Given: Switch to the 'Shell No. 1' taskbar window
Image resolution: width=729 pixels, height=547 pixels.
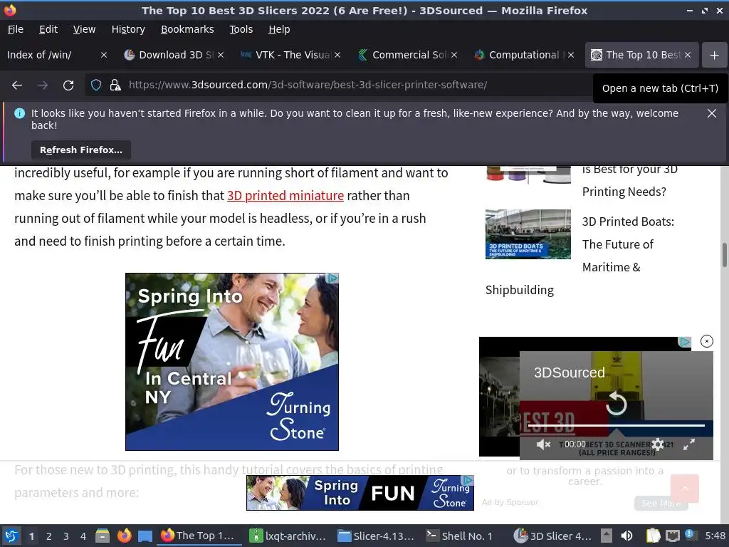Looking at the screenshot, I should click(x=461, y=536).
